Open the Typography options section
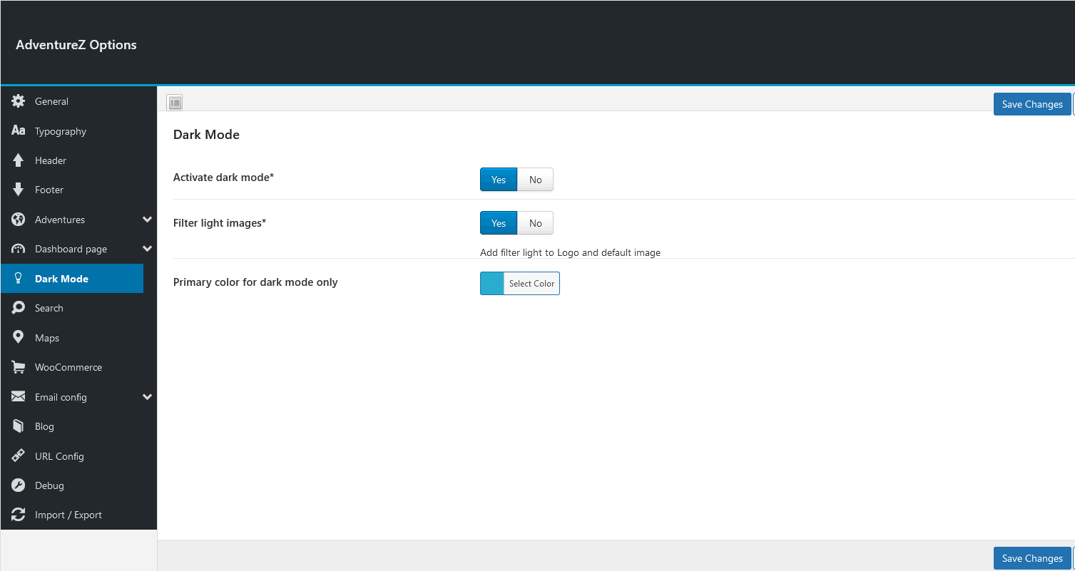Viewport: 1075px width, 571px height. point(78,131)
